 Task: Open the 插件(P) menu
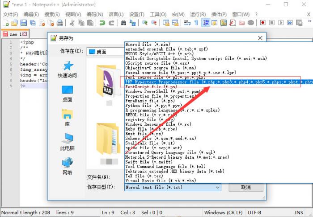219,14
